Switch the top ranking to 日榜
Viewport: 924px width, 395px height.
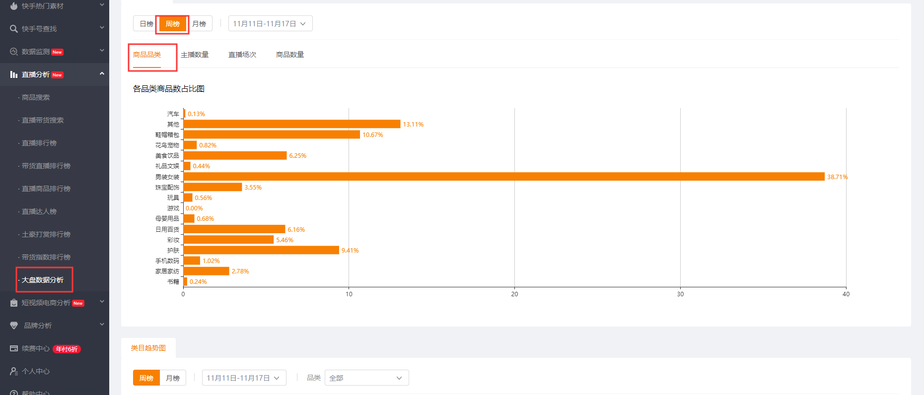click(x=146, y=24)
